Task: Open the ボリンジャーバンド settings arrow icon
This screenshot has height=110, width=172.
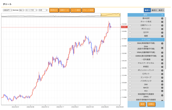Action: click(x=162, y=71)
